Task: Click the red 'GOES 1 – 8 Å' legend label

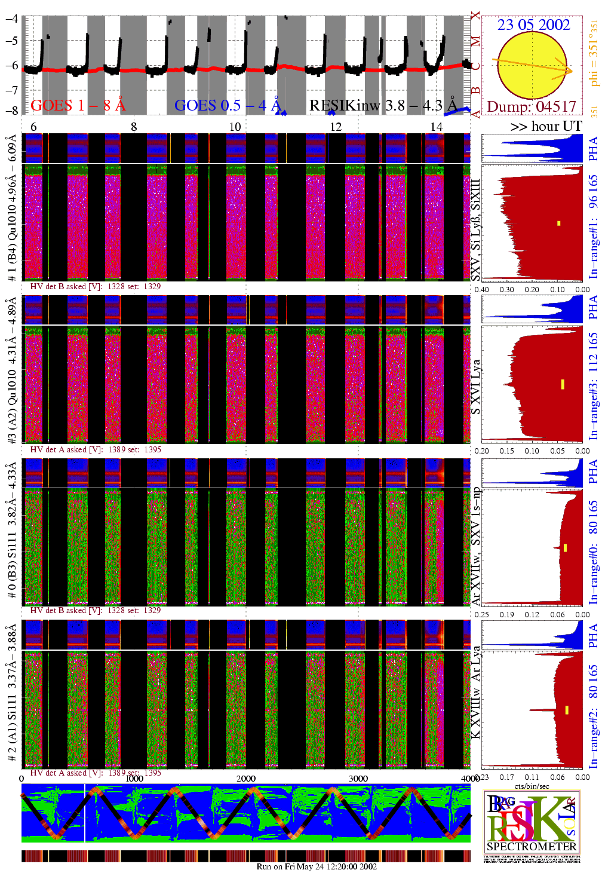Action: [x=78, y=106]
